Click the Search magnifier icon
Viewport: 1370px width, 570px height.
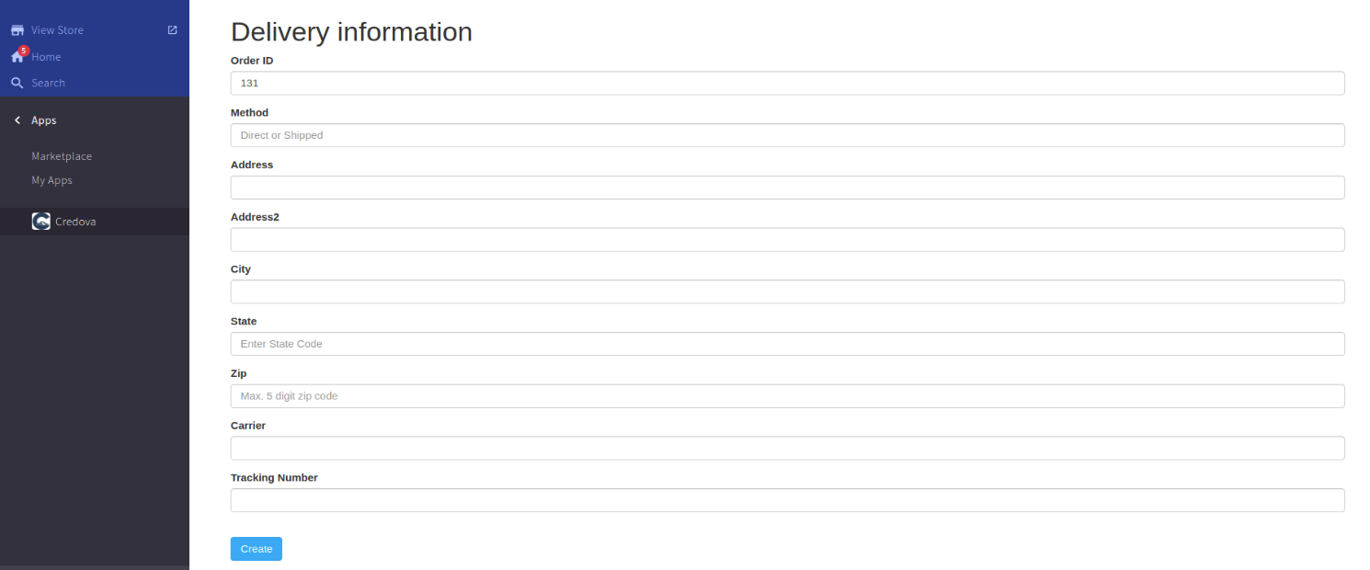[x=17, y=83]
